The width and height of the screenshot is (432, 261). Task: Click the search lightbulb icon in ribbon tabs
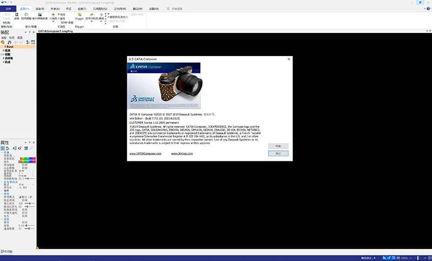(167, 9)
